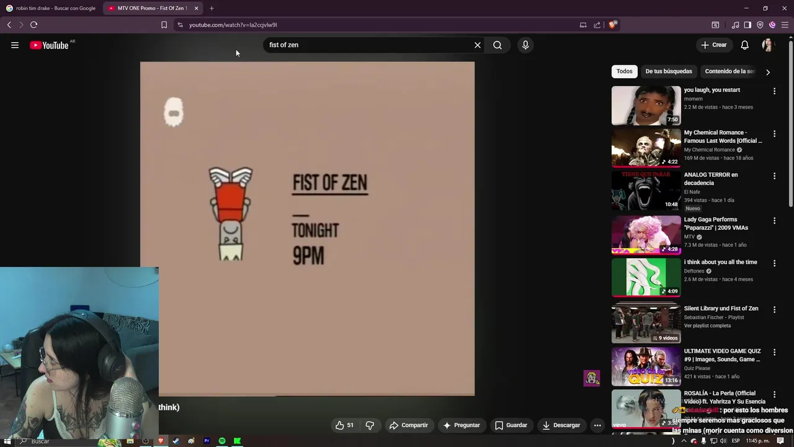
Task: Open 'ULTIMATE VIDEO GAME QUIZ' video title
Action: click(x=722, y=355)
